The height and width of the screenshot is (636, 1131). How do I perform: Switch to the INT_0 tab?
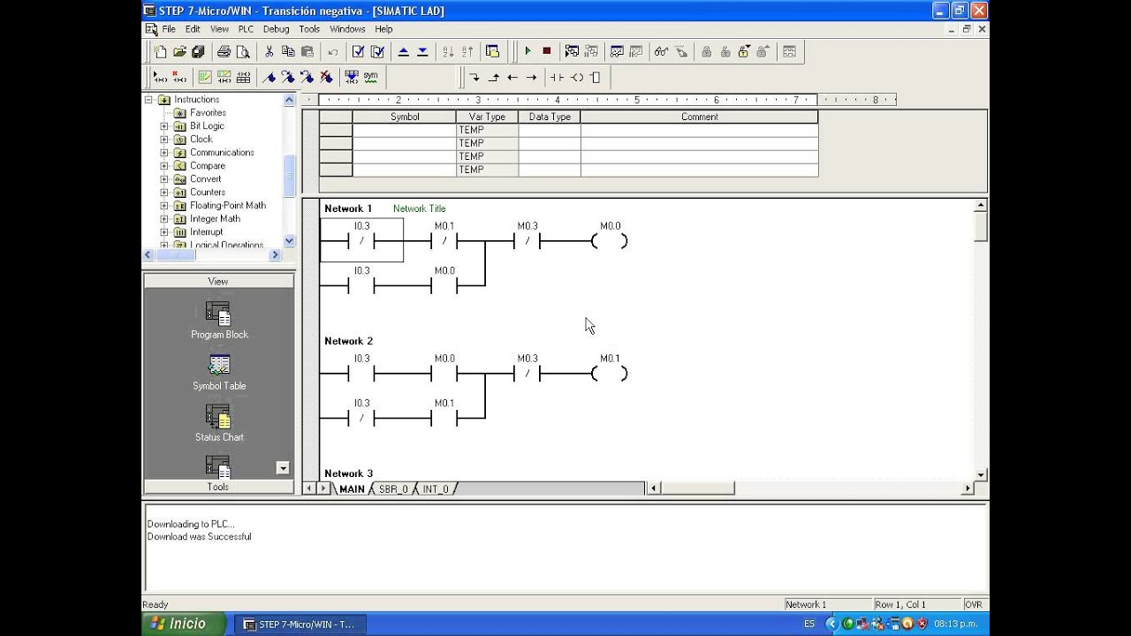point(436,488)
